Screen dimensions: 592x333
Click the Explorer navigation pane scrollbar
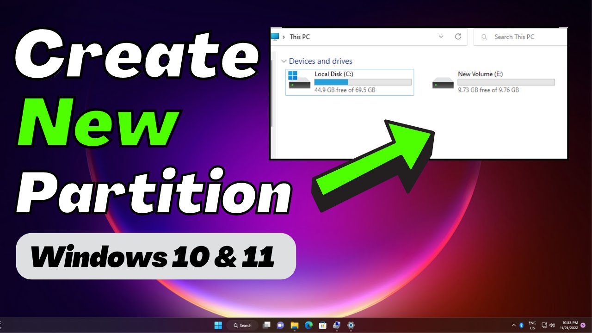(272, 92)
